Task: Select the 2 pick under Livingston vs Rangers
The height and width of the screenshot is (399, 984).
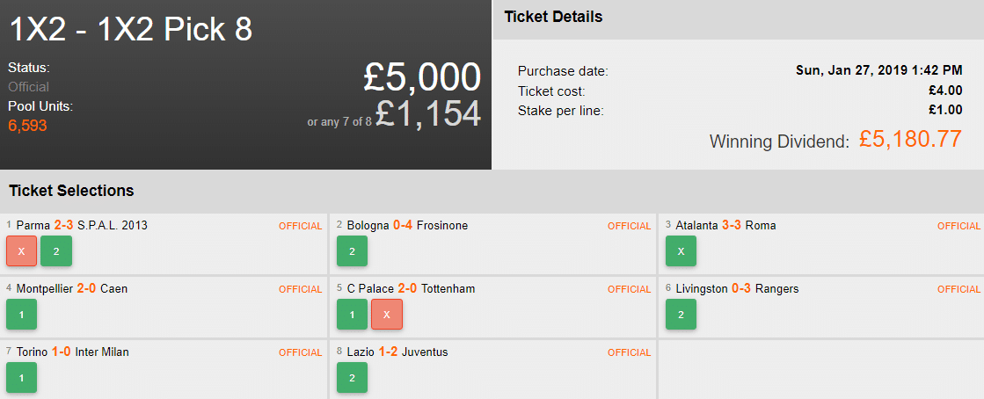Action: tap(681, 314)
